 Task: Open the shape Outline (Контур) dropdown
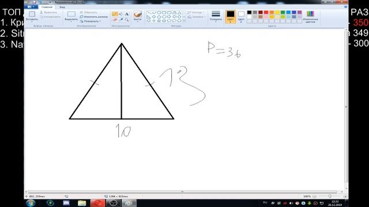click(x=196, y=13)
